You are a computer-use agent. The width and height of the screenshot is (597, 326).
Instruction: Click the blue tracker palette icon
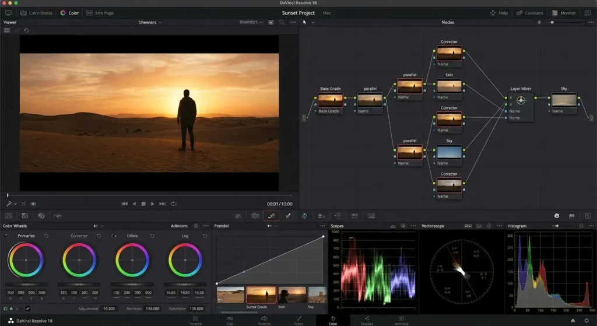(x=304, y=216)
